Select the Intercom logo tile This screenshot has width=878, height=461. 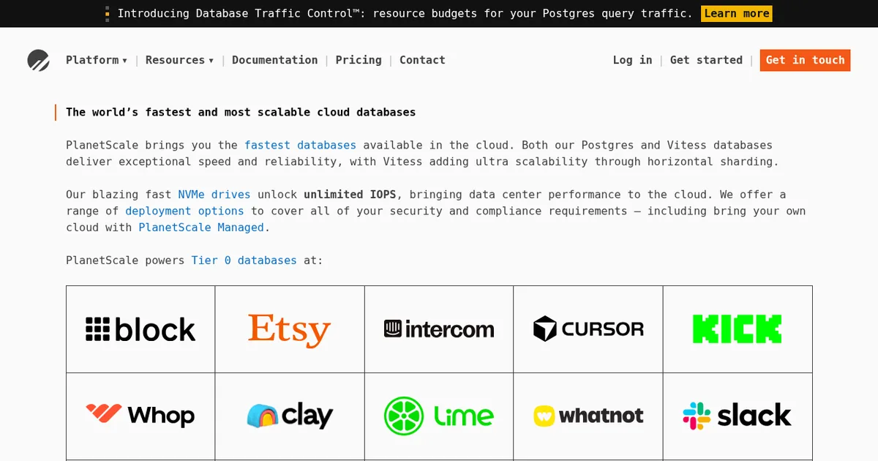439,329
